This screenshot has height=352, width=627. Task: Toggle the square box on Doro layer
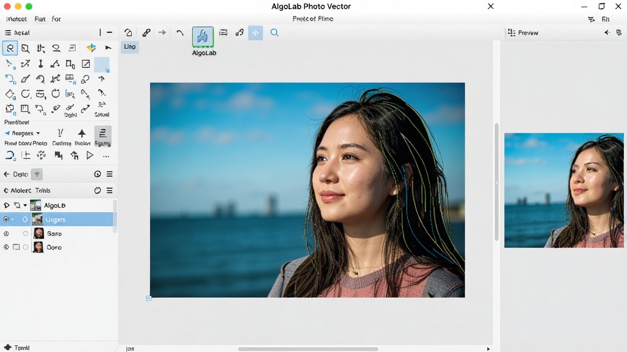(16, 247)
